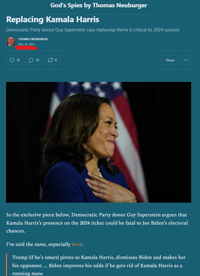Go to God's Spies publication header title
Screen dimensions: 200x276
pyautogui.click(x=98, y=5)
